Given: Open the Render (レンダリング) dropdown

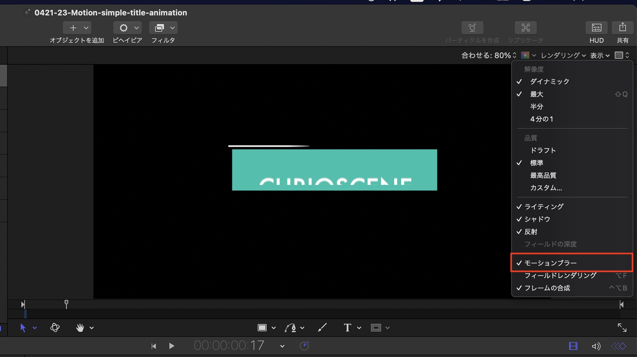Looking at the screenshot, I should point(563,55).
